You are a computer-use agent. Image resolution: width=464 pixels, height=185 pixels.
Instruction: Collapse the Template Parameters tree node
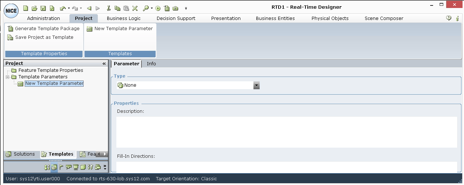[7, 77]
